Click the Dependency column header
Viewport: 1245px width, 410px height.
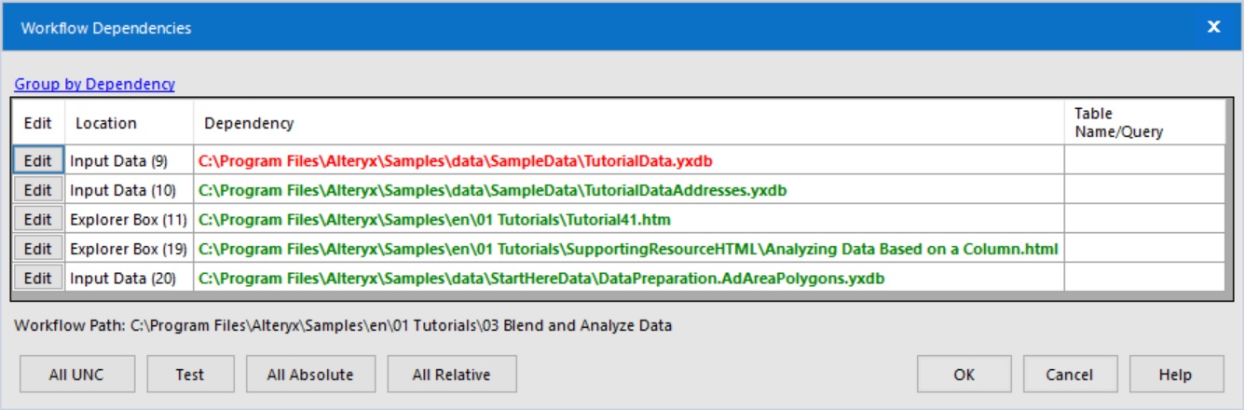tap(629, 123)
